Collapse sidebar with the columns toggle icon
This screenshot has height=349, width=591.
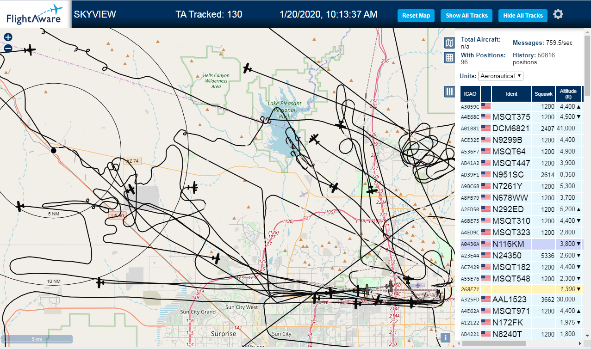(449, 92)
